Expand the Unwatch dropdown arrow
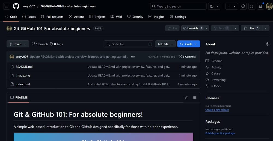The image size is (273, 141). pos(206,28)
